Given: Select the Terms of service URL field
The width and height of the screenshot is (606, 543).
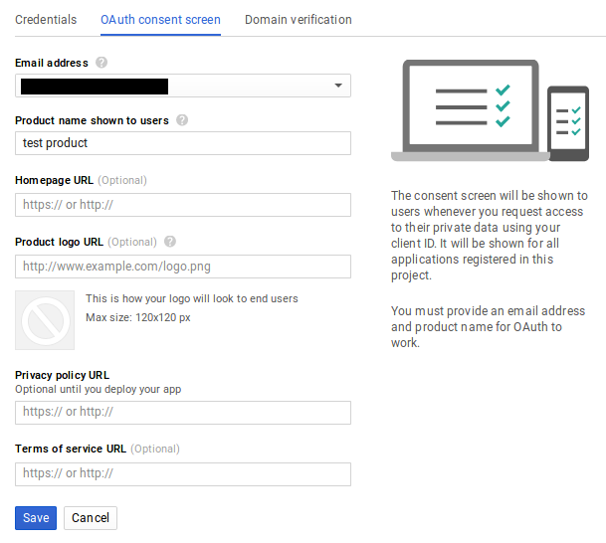Looking at the screenshot, I should coord(183,473).
